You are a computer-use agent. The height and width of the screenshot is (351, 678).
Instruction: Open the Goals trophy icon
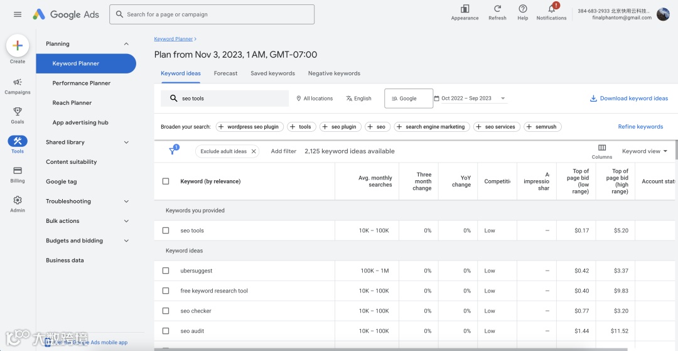(18, 112)
